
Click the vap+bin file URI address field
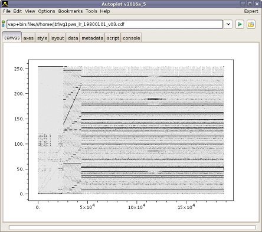coord(115,24)
